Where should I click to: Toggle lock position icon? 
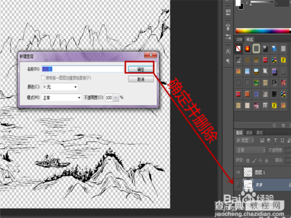coord(260,160)
